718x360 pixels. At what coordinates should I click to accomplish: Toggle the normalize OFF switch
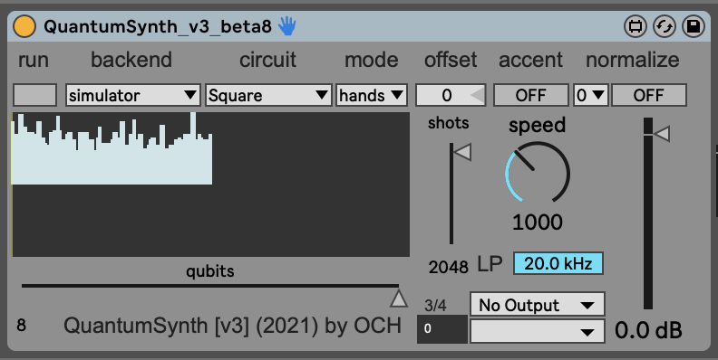(x=649, y=95)
